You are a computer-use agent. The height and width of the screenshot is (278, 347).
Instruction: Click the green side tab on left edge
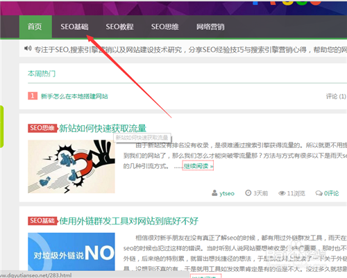[1, 126]
